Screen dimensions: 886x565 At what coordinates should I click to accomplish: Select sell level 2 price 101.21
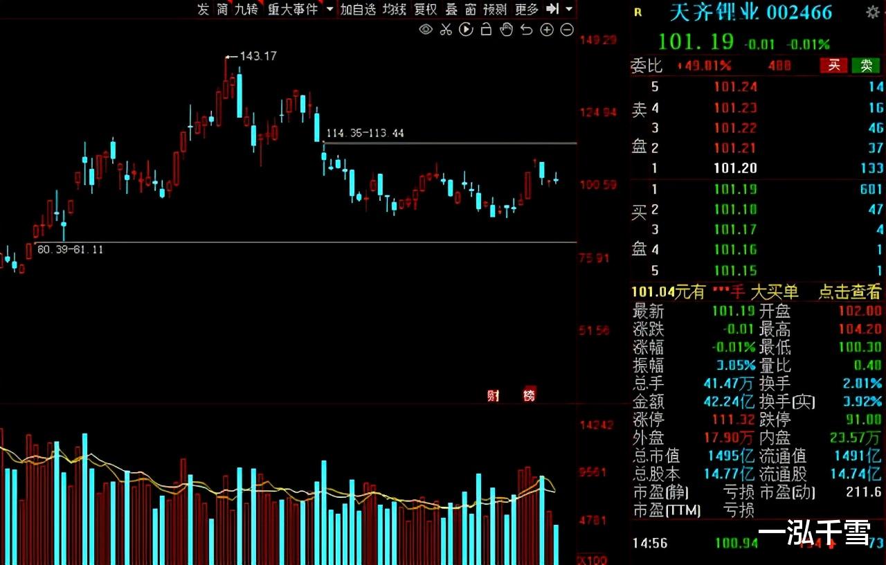pos(735,148)
